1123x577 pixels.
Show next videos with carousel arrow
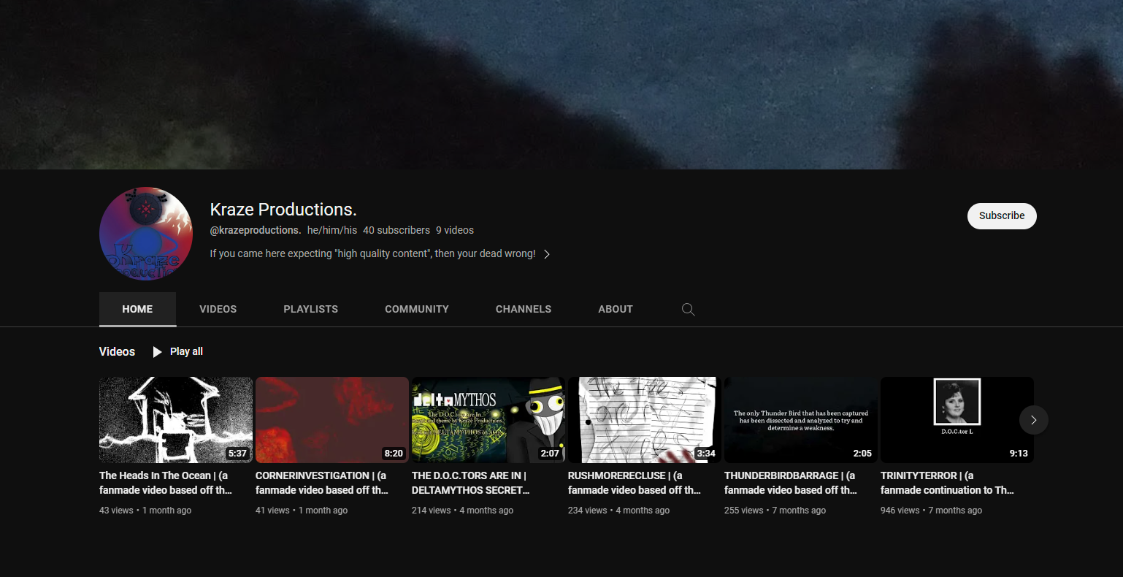click(x=1034, y=420)
